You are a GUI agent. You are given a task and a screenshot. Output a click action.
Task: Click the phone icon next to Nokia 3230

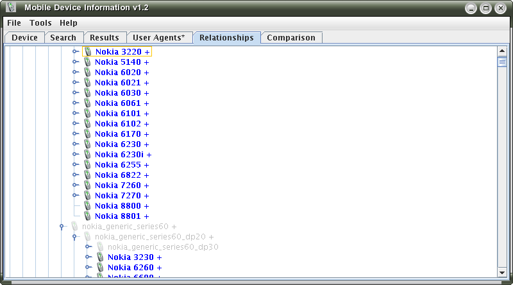coord(101,257)
